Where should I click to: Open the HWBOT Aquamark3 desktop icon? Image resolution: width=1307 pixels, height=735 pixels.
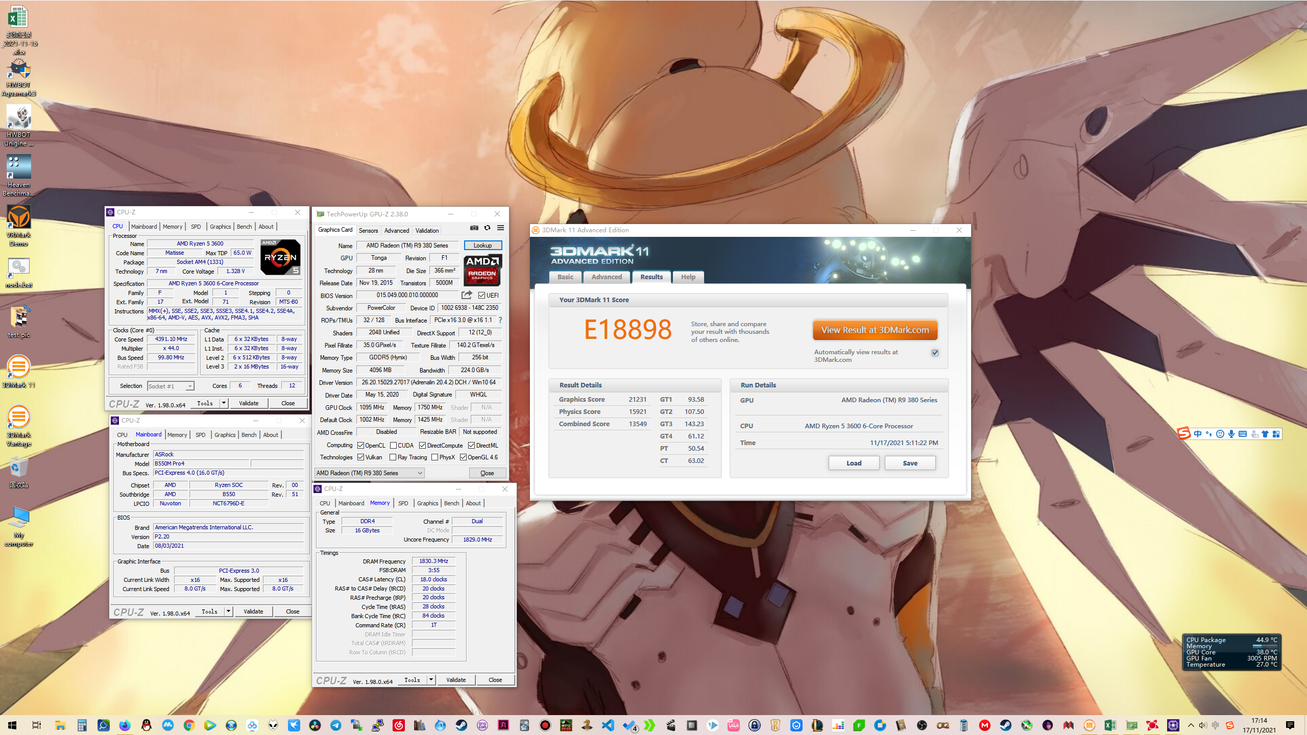pos(19,77)
